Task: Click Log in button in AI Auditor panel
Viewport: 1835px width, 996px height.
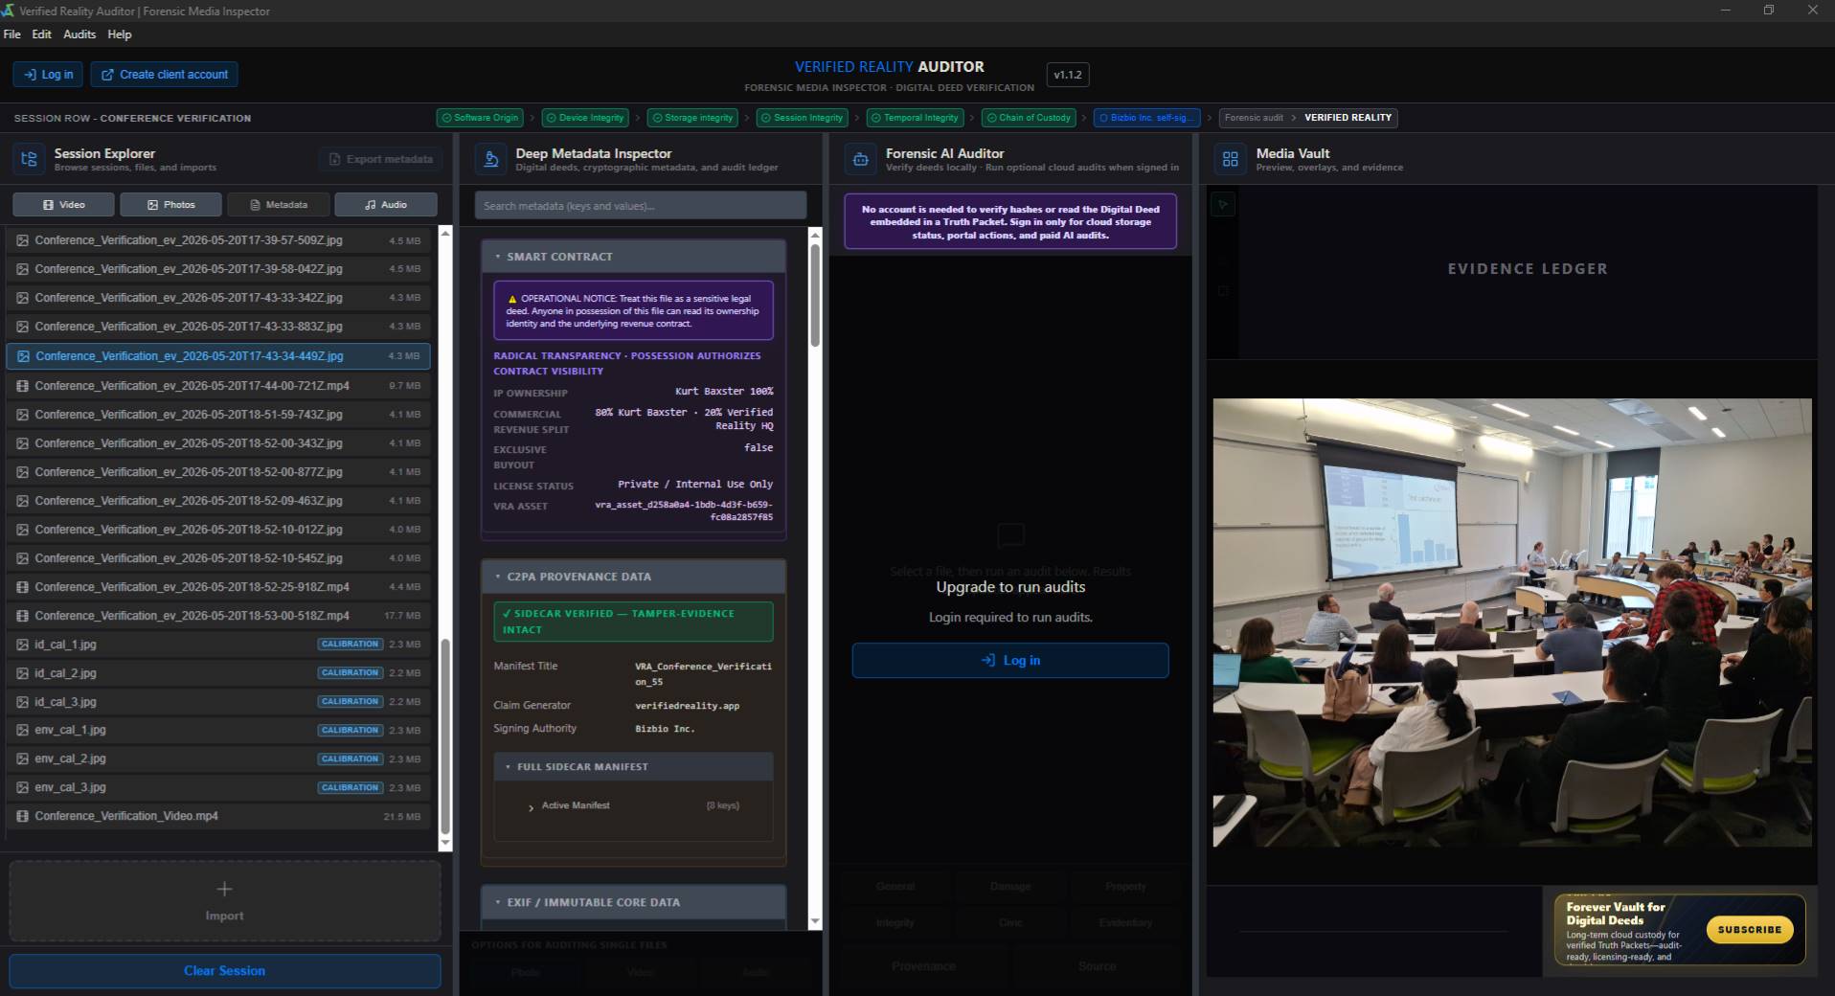Action: 1010,661
